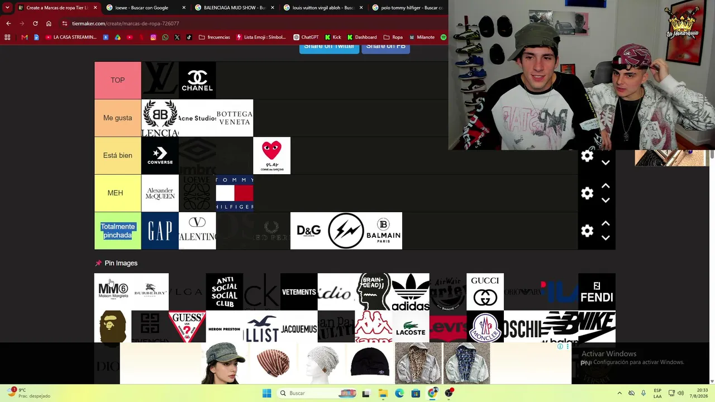This screenshot has width=715, height=402.
Task: Switch to polo tommy hilfiger tab
Action: [x=409, y=8]
